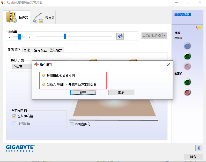Open the 音效 tab
Screen dimensions: 206x162
pyautogui.click(x=27, y=50)
